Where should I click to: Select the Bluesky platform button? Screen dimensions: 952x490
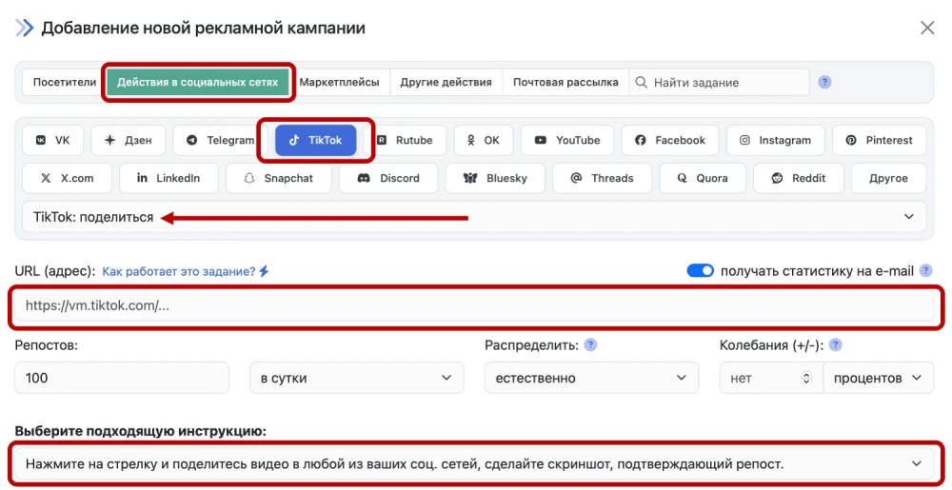tap(495, 178)
